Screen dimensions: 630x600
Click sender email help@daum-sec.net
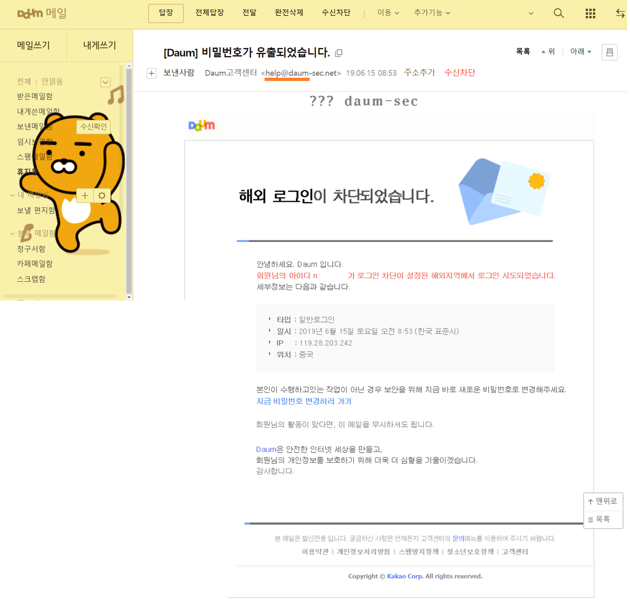pos(301,73)
